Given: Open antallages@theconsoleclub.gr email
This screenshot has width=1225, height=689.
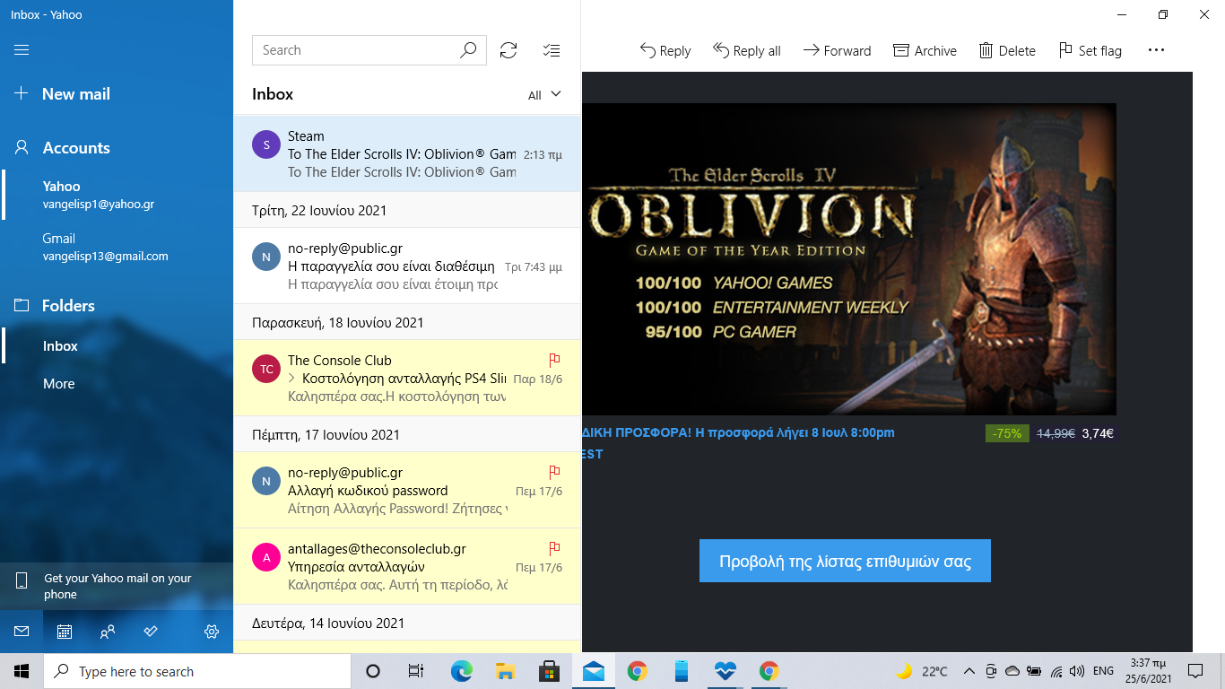Looking at the screenshot, I should click(x=407, y=566).
